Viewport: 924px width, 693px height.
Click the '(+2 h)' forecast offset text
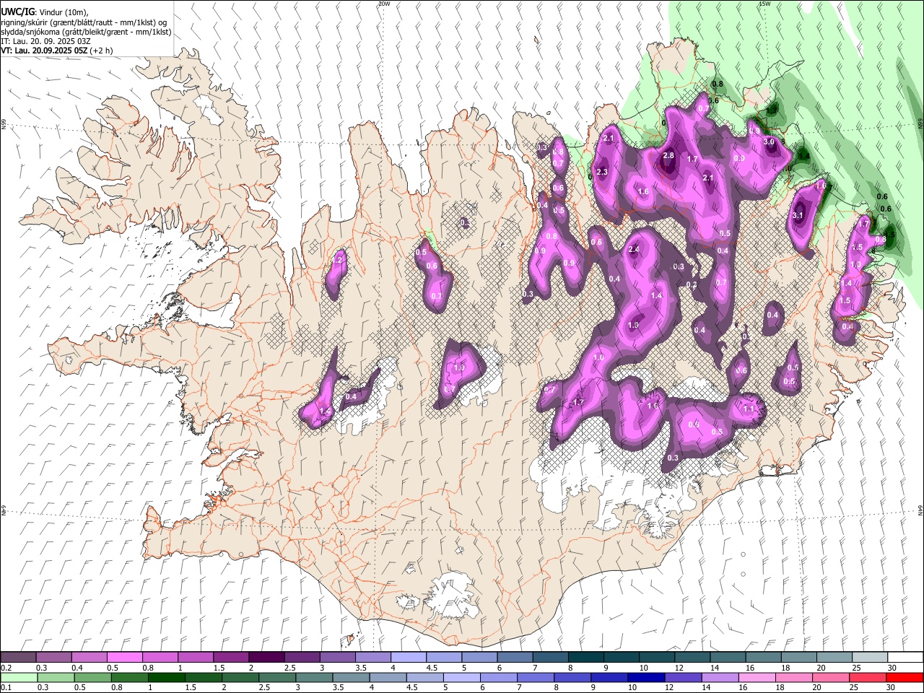pyautogui.click(x=102, y=51)
